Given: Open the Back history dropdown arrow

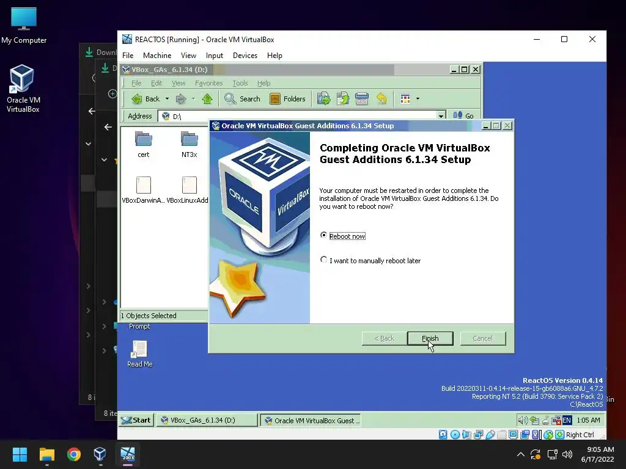Looking at the screenshot, I should [x=167, y=99].
